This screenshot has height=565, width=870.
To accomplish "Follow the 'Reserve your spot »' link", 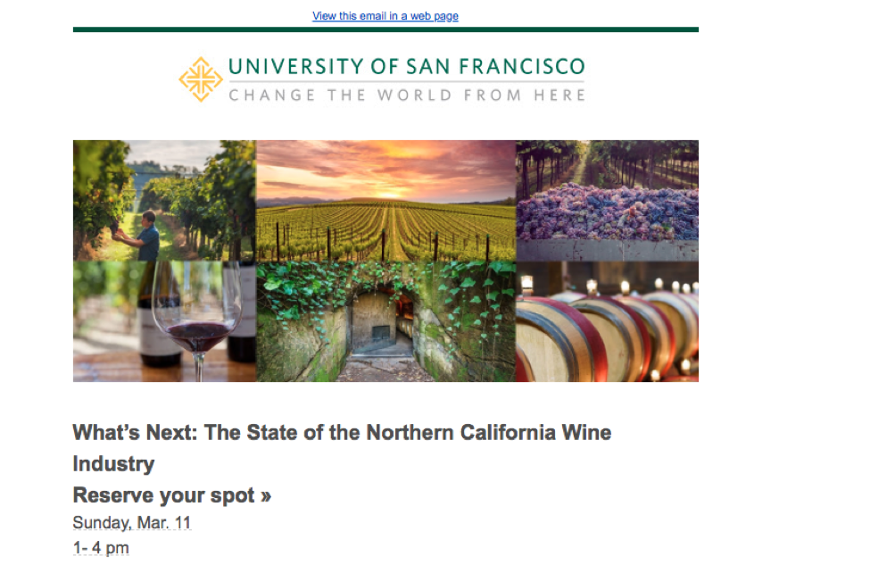I will point(172,495).
